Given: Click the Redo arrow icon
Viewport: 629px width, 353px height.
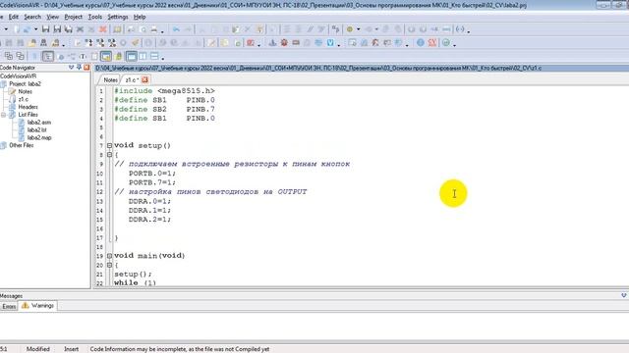Looking at the screenshot, I should click(x=188, y=29).
